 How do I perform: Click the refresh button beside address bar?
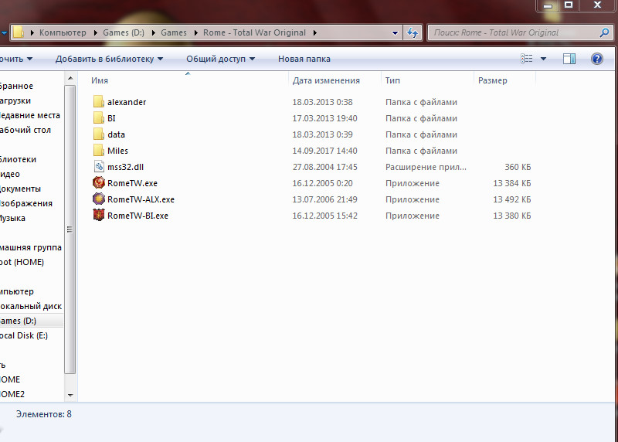coord(413,33)
